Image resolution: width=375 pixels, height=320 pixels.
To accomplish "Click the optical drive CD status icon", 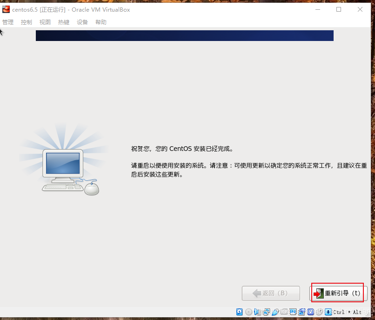I will [x=249, y=312].
